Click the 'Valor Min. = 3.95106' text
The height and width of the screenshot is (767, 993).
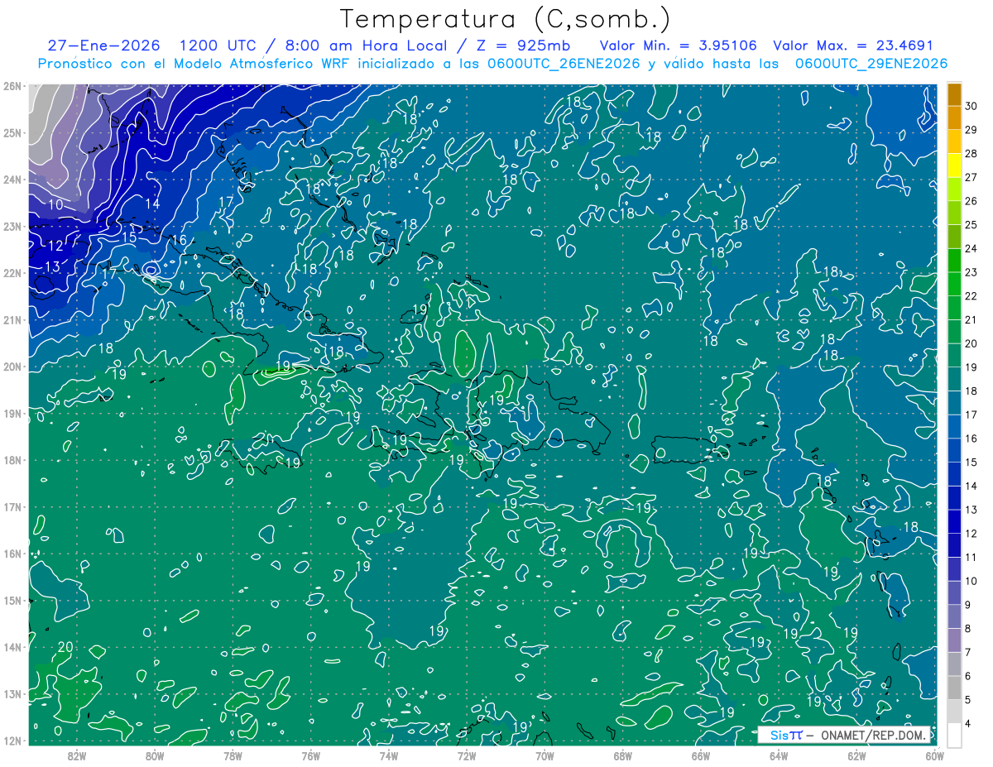click(678, 46)
